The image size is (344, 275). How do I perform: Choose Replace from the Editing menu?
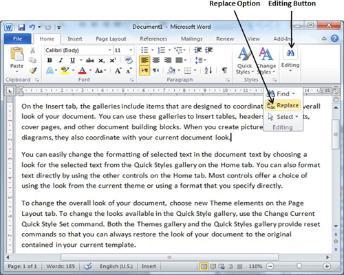click(283, 105)
